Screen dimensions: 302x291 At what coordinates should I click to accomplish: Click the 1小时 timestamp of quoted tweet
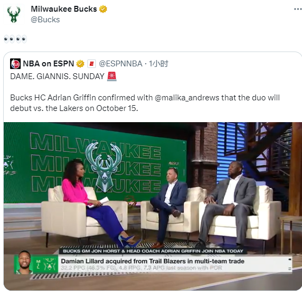159,64
